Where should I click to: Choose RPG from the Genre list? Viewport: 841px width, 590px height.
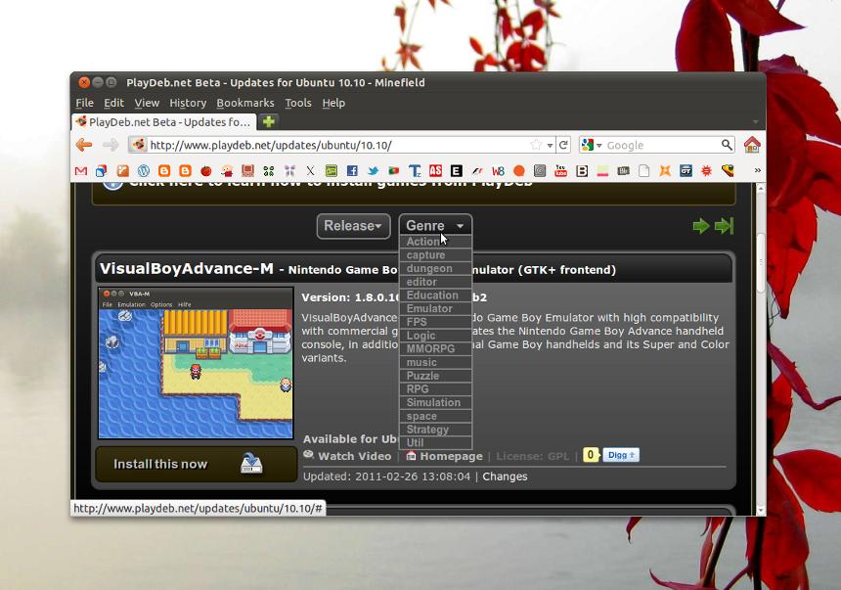[435, 389]
